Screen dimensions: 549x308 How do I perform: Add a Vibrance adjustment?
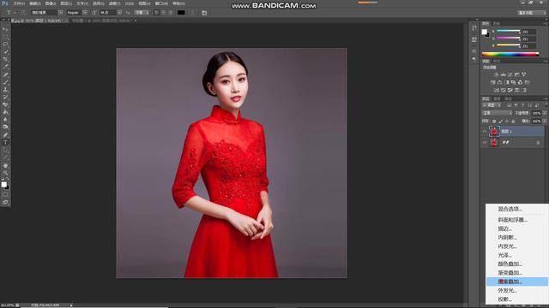[524, 74]
